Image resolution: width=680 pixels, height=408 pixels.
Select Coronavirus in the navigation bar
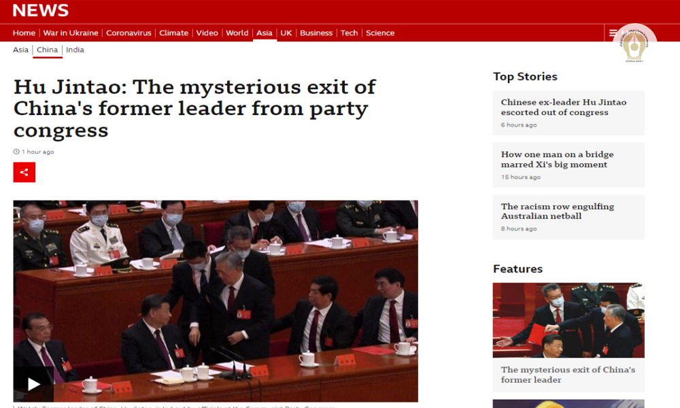click(x=129, y=33)
